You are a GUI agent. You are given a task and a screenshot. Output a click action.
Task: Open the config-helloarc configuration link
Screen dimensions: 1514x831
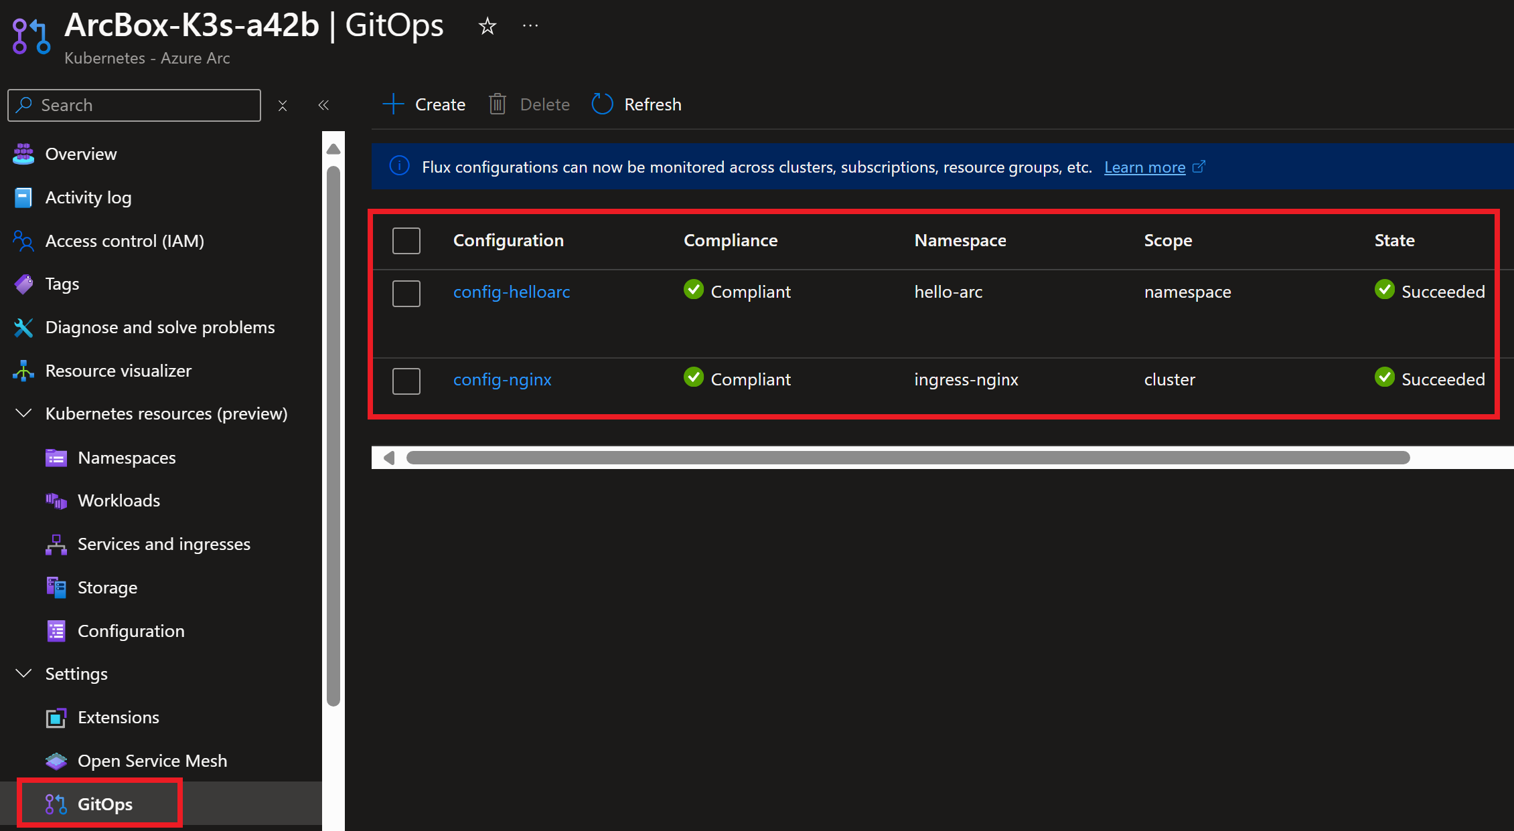[x=512, y=292]
